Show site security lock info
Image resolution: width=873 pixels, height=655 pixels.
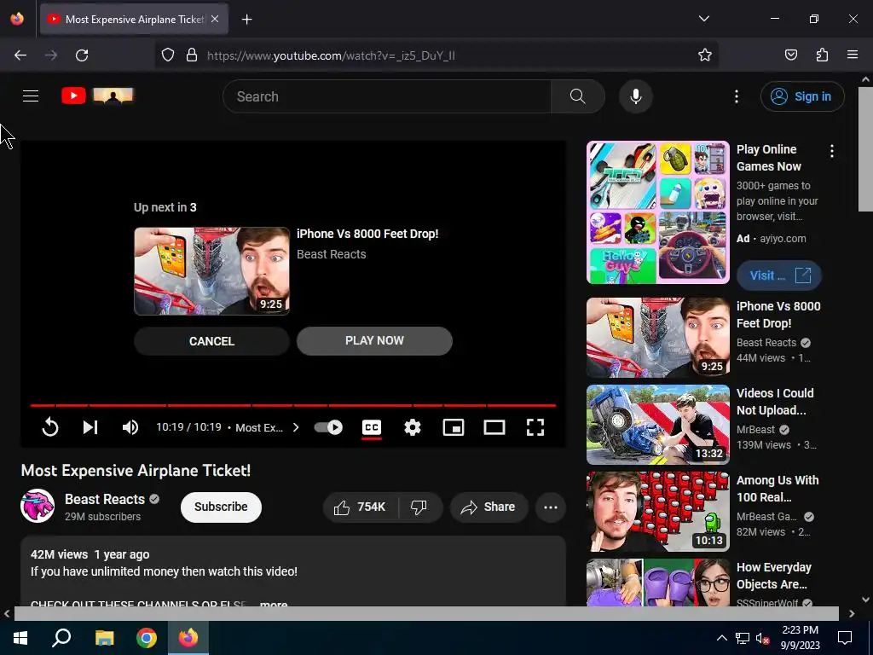click(x=192, y=55)
